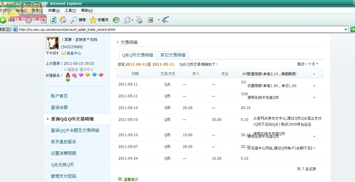
Task: Select 查询Q点Q币交易明细 in the sidebar
Action: (x=72, y=119)
